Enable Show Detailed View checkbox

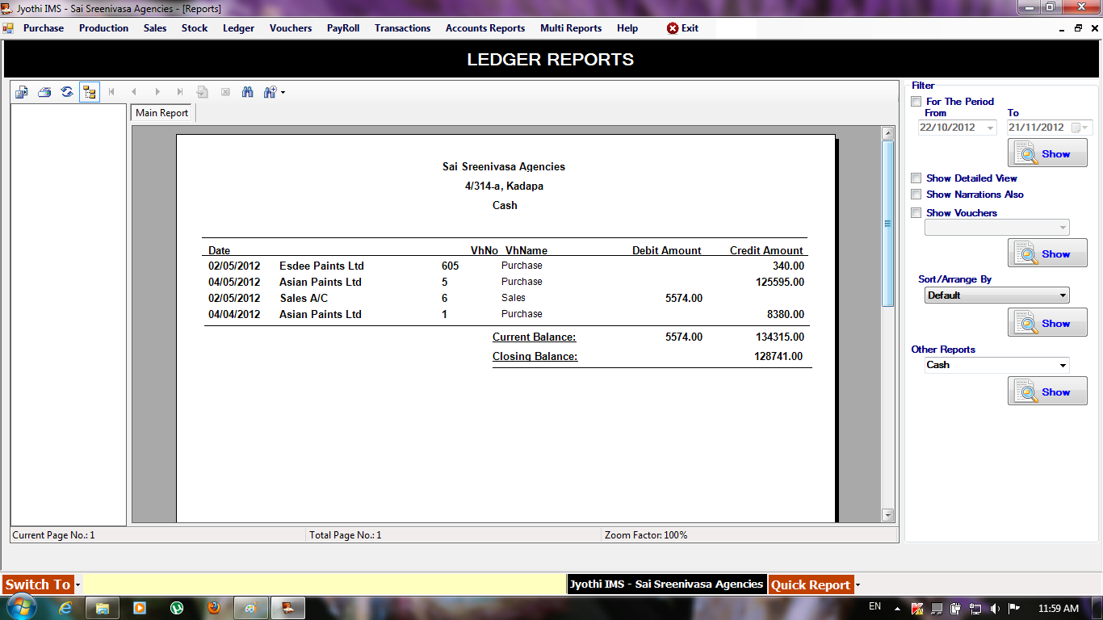click(x=916, y=178)
